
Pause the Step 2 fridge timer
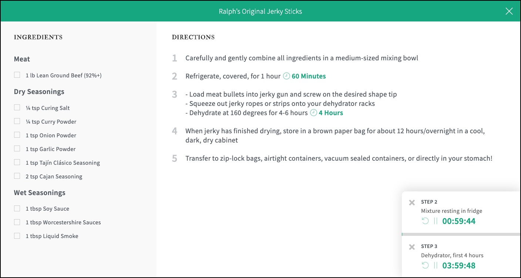(x=436, y=221)
